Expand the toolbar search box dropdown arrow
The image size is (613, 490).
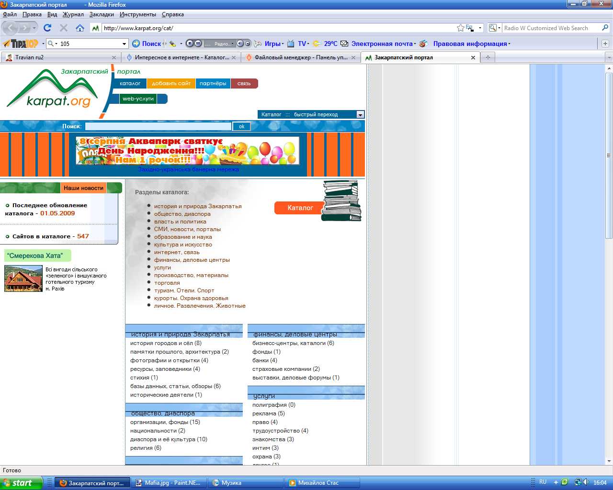[x=124, y=44]
